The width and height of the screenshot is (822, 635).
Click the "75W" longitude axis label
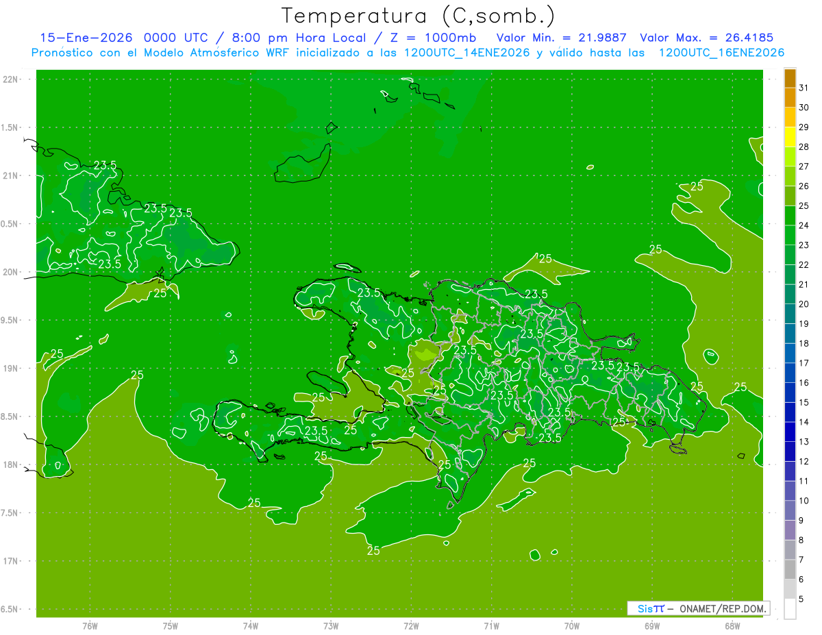pos(171,625)
